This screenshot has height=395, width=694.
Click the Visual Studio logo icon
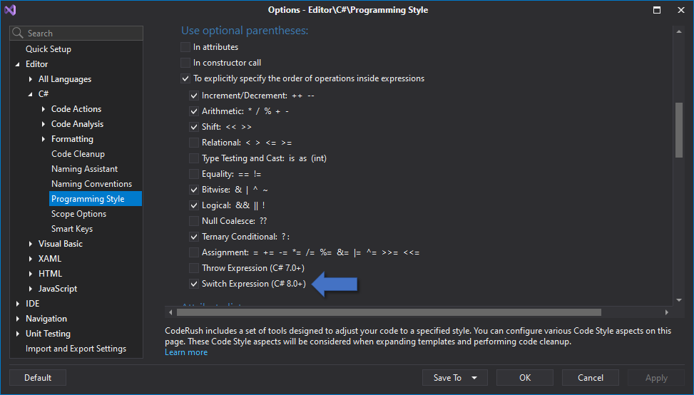10,10
